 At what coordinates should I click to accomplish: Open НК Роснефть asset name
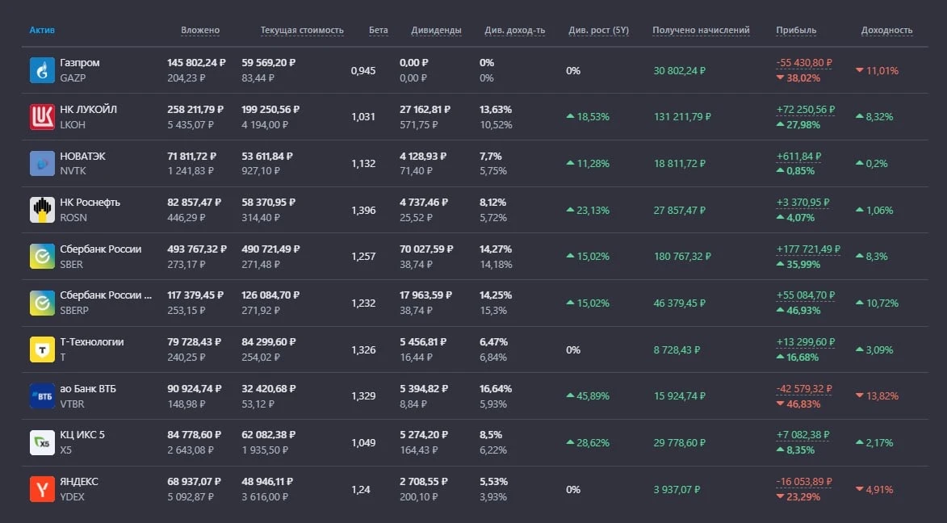(90, 203)
